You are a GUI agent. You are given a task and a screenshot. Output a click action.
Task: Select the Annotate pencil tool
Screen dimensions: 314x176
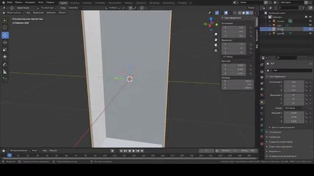(x=5, y=65)
